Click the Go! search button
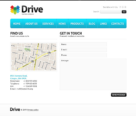 pyautogui.click(x=124, y=12)
